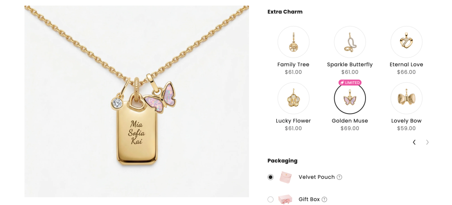Viewport: 452px width, 205px height.
Task: Choose the Sparkle Butterfly charm icon
Action: coord(350,42)
